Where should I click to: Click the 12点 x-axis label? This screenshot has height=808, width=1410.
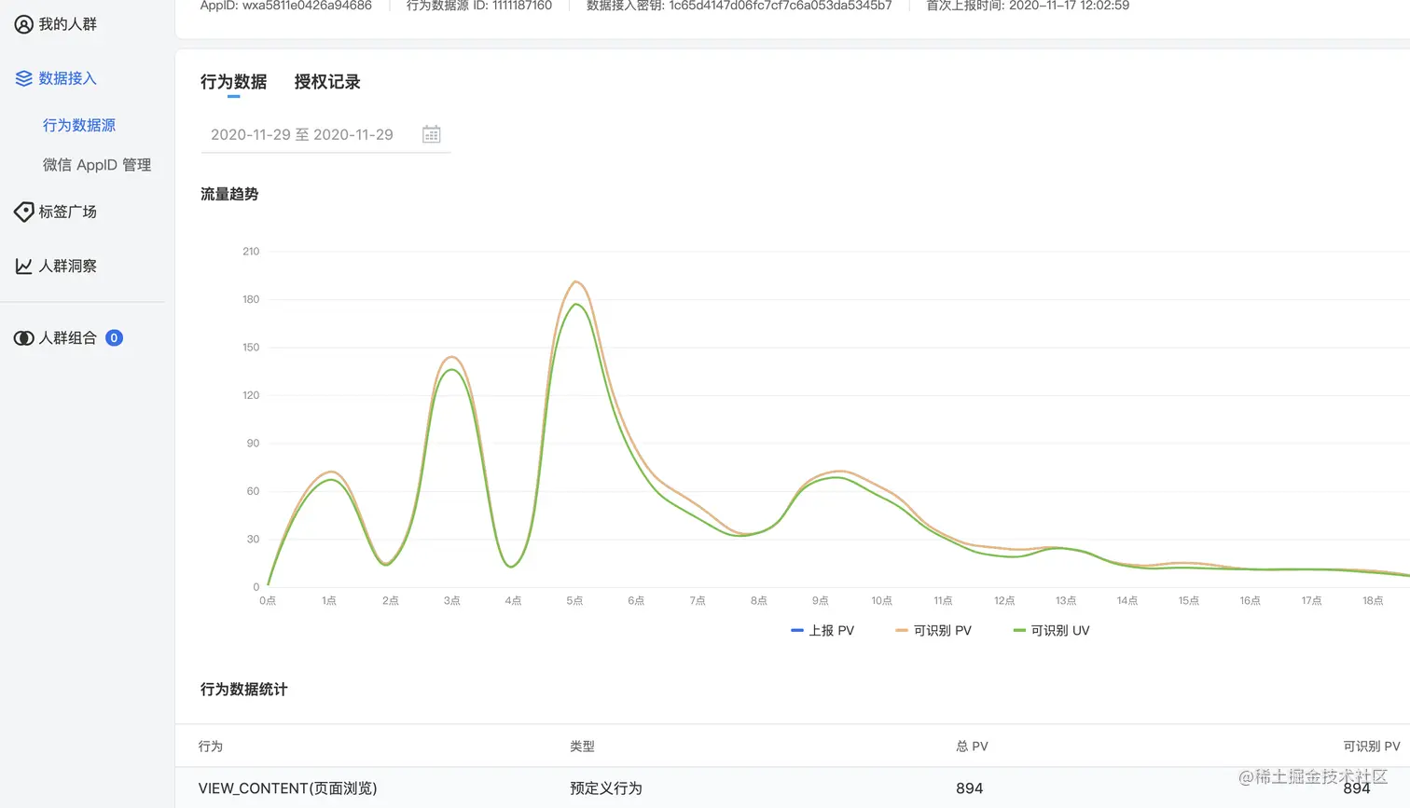[1004, 601]
